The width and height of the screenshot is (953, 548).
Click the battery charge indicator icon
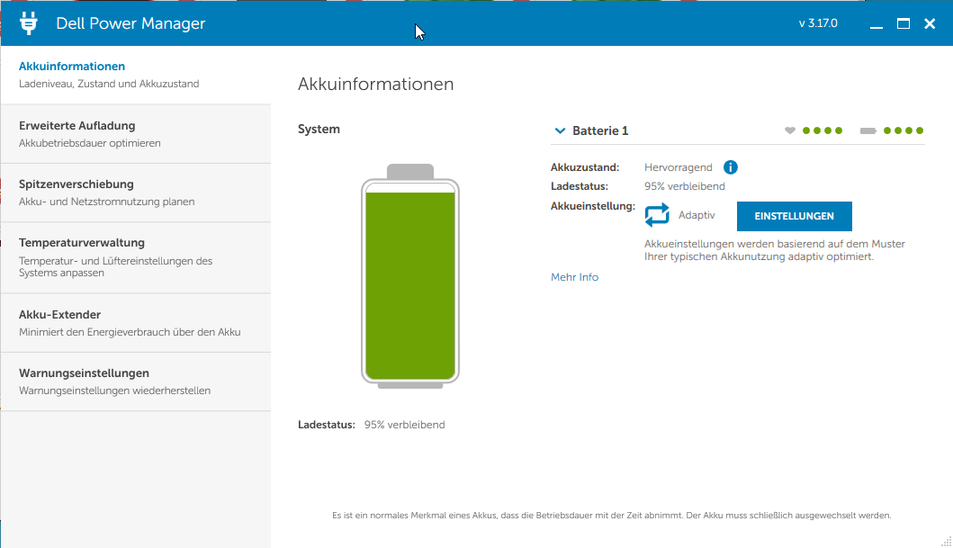tap(868, 131)
